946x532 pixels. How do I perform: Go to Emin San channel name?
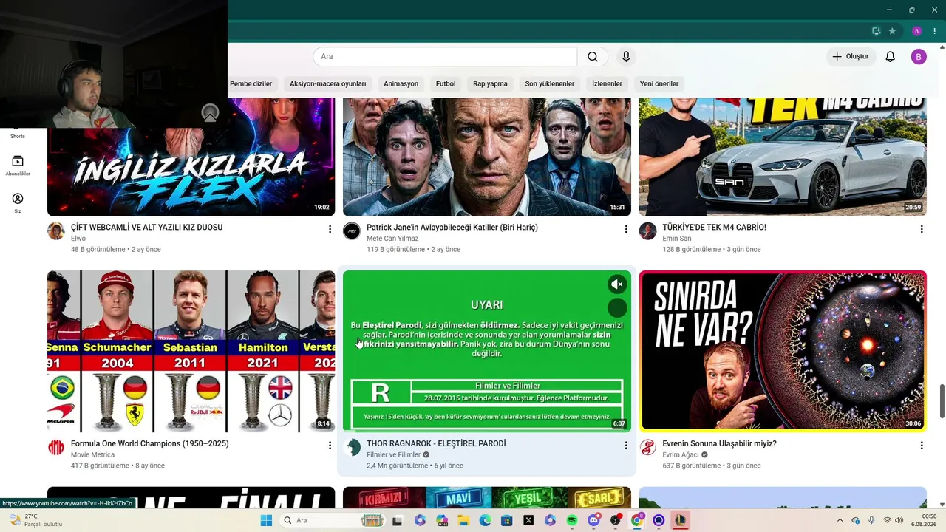(677, 239)
